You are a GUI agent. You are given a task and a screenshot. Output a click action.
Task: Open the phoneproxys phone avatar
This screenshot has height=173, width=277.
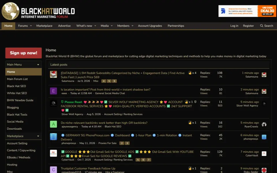point(53,137)
